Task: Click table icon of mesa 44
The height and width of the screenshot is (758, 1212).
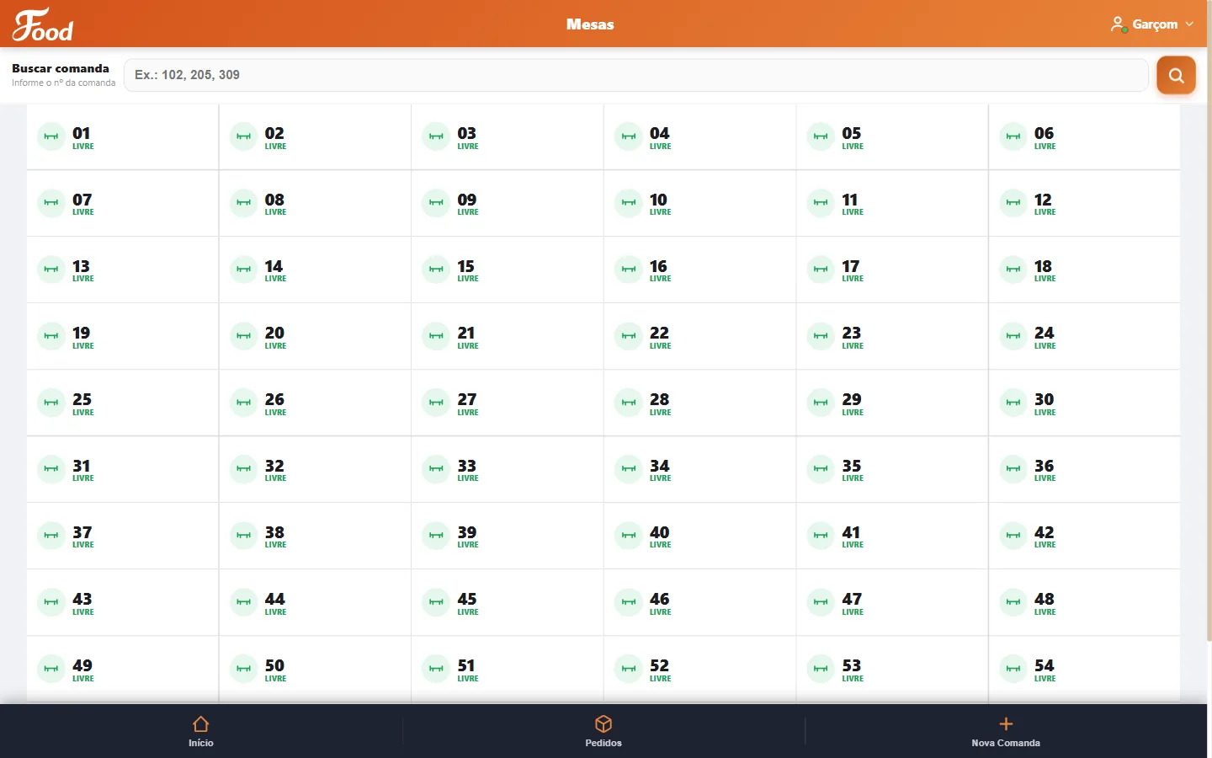Action: [244, 602]
